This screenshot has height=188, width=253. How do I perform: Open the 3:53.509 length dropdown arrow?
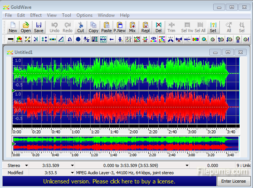72,165
